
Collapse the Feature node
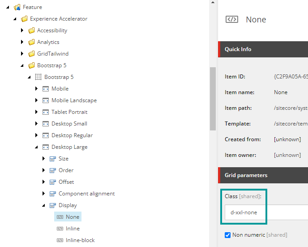[x=8, y=7]
